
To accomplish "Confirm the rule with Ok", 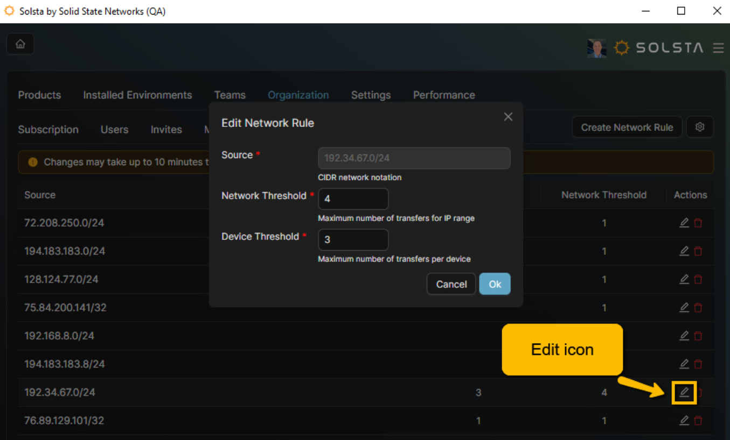I will [495, 284].
